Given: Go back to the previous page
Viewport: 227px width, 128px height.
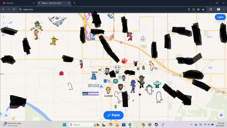Looking at the screenshot, I should click(x=3, y=9).
